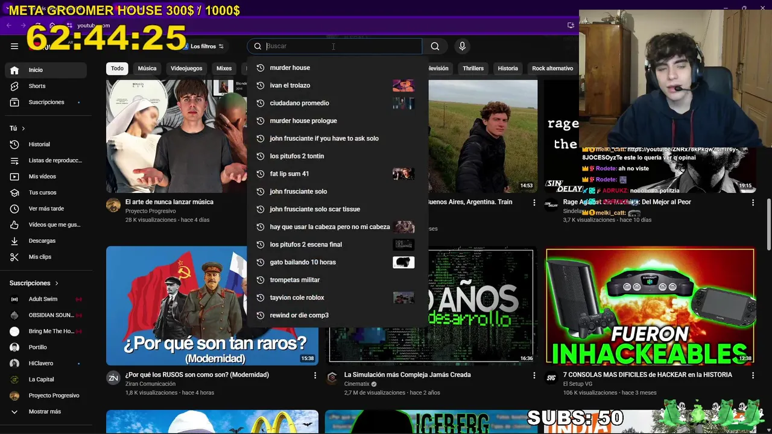
Task: Click the search magnifier button
Action: 435,46
